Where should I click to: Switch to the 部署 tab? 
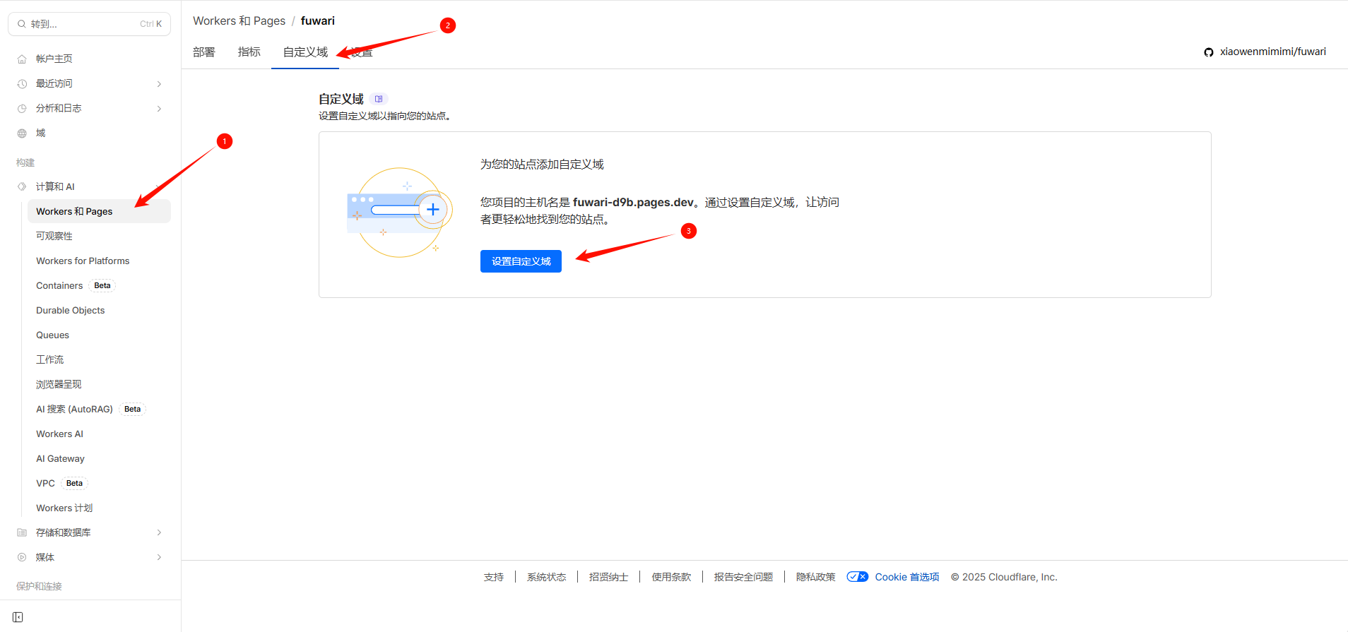pos(204,52)
